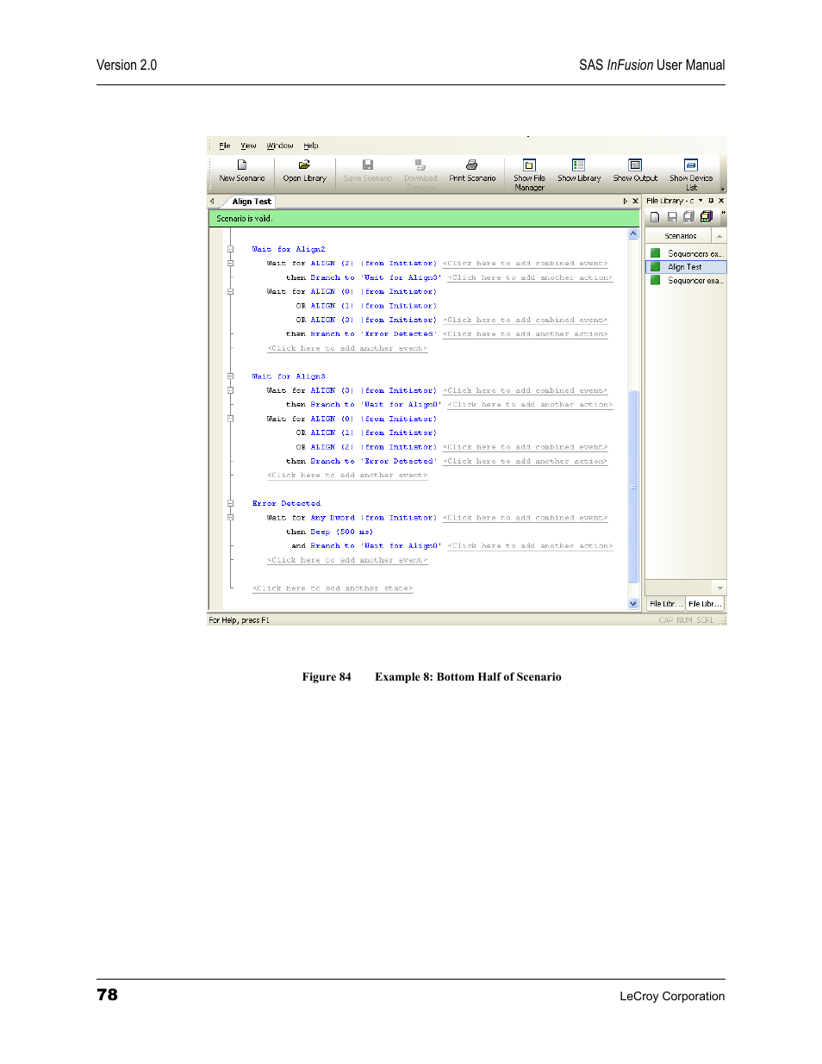Screen dimensions: 822x1064
Task: Open toolbar overflow options arrow
Action: pyautogui.click(x=723, y=189)
